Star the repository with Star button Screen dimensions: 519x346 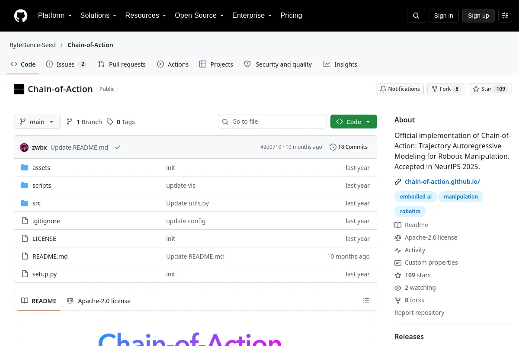[490, 89]
